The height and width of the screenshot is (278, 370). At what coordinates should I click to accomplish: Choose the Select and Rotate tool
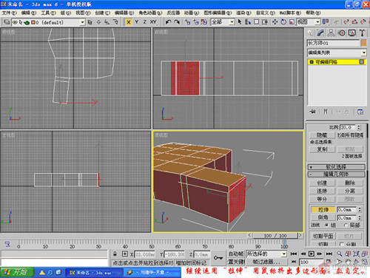283,22
